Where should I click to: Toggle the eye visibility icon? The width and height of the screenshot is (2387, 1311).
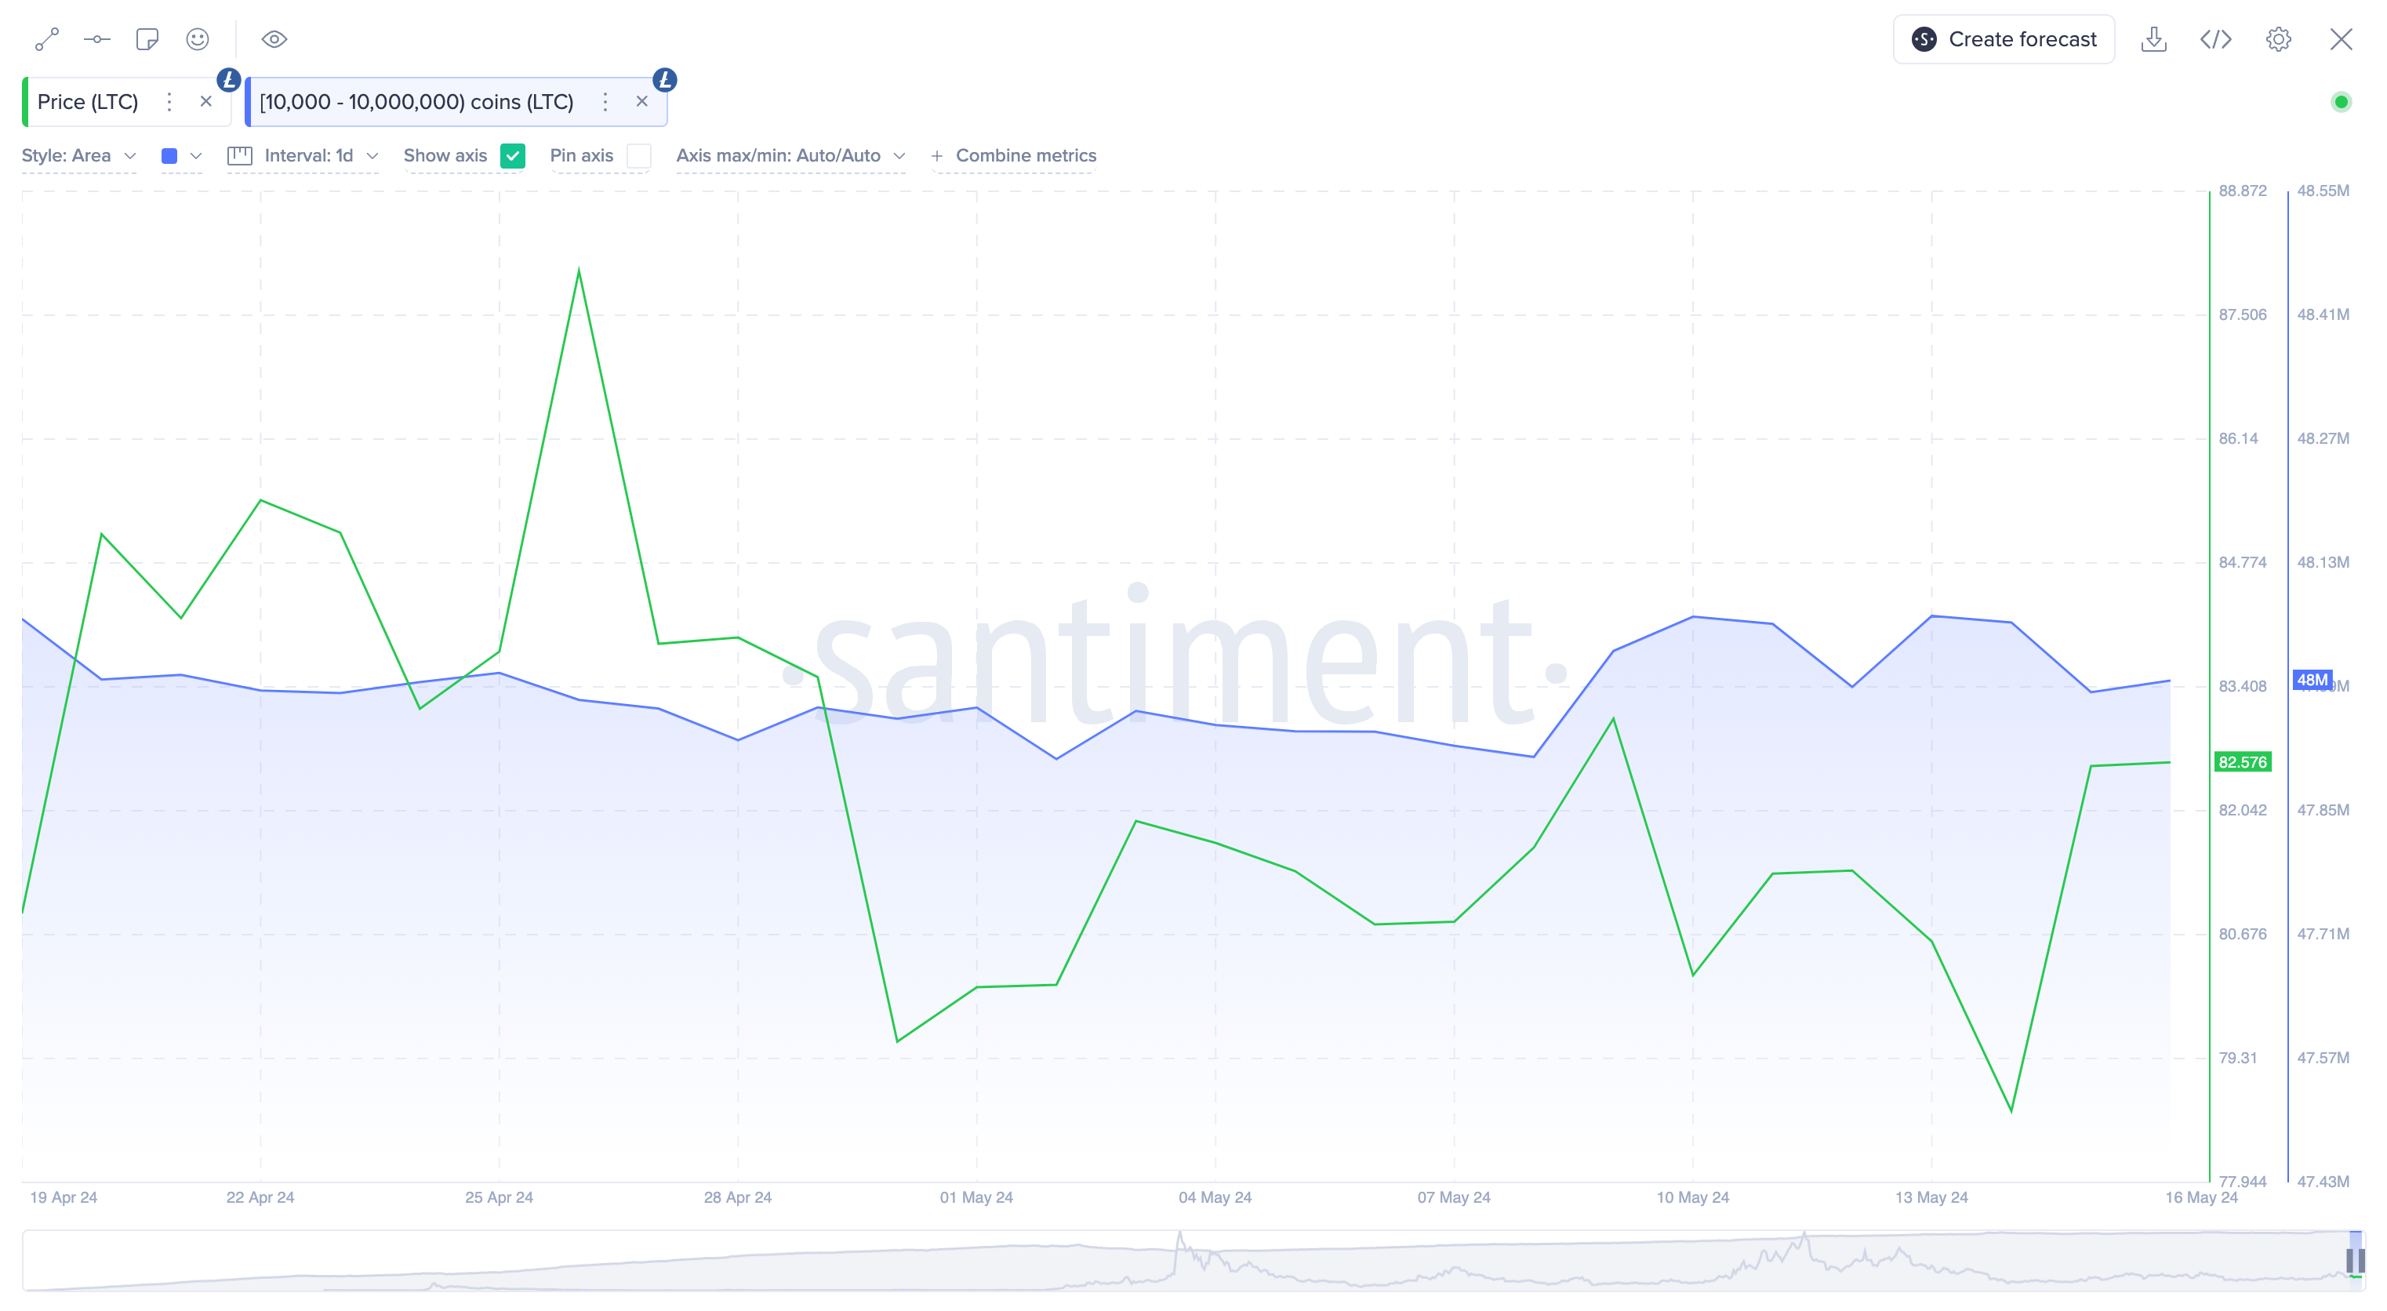[x=274, y=39]
